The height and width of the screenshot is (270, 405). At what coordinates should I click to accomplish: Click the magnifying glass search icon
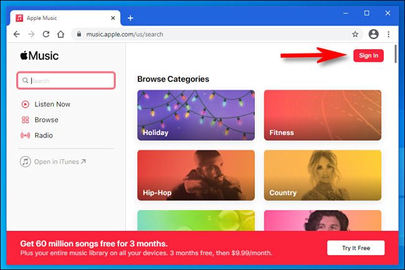[25, 80]
